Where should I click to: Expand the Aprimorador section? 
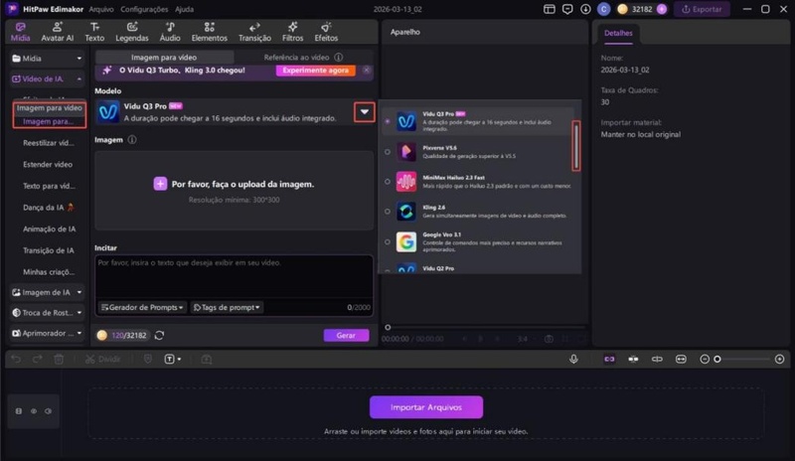79,333
